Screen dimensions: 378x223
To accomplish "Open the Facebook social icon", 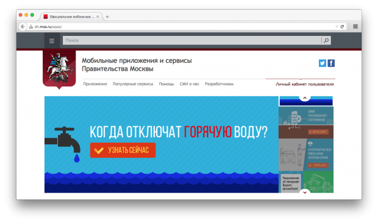I will (x=331, y=63).
